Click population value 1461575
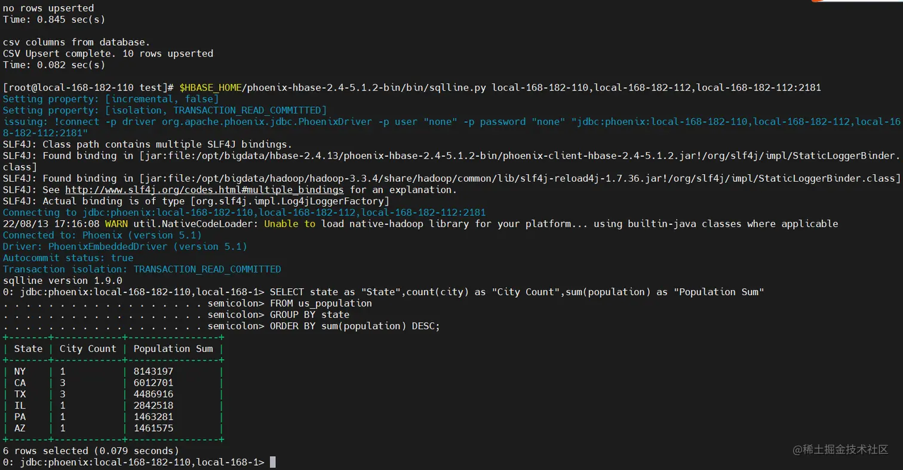Screen dimensions: 903x470 click(x=153, y=428)
